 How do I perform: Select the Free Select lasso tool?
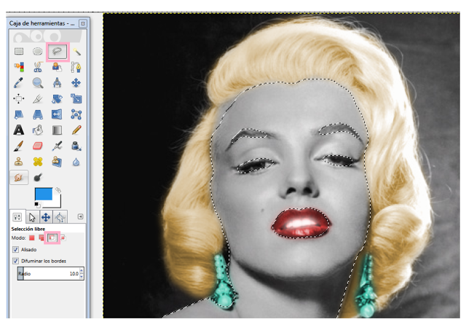tap(57, 52)
